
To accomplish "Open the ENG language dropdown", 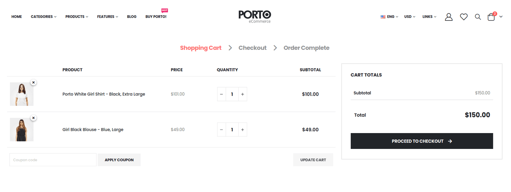I will (x=389, y=17).
